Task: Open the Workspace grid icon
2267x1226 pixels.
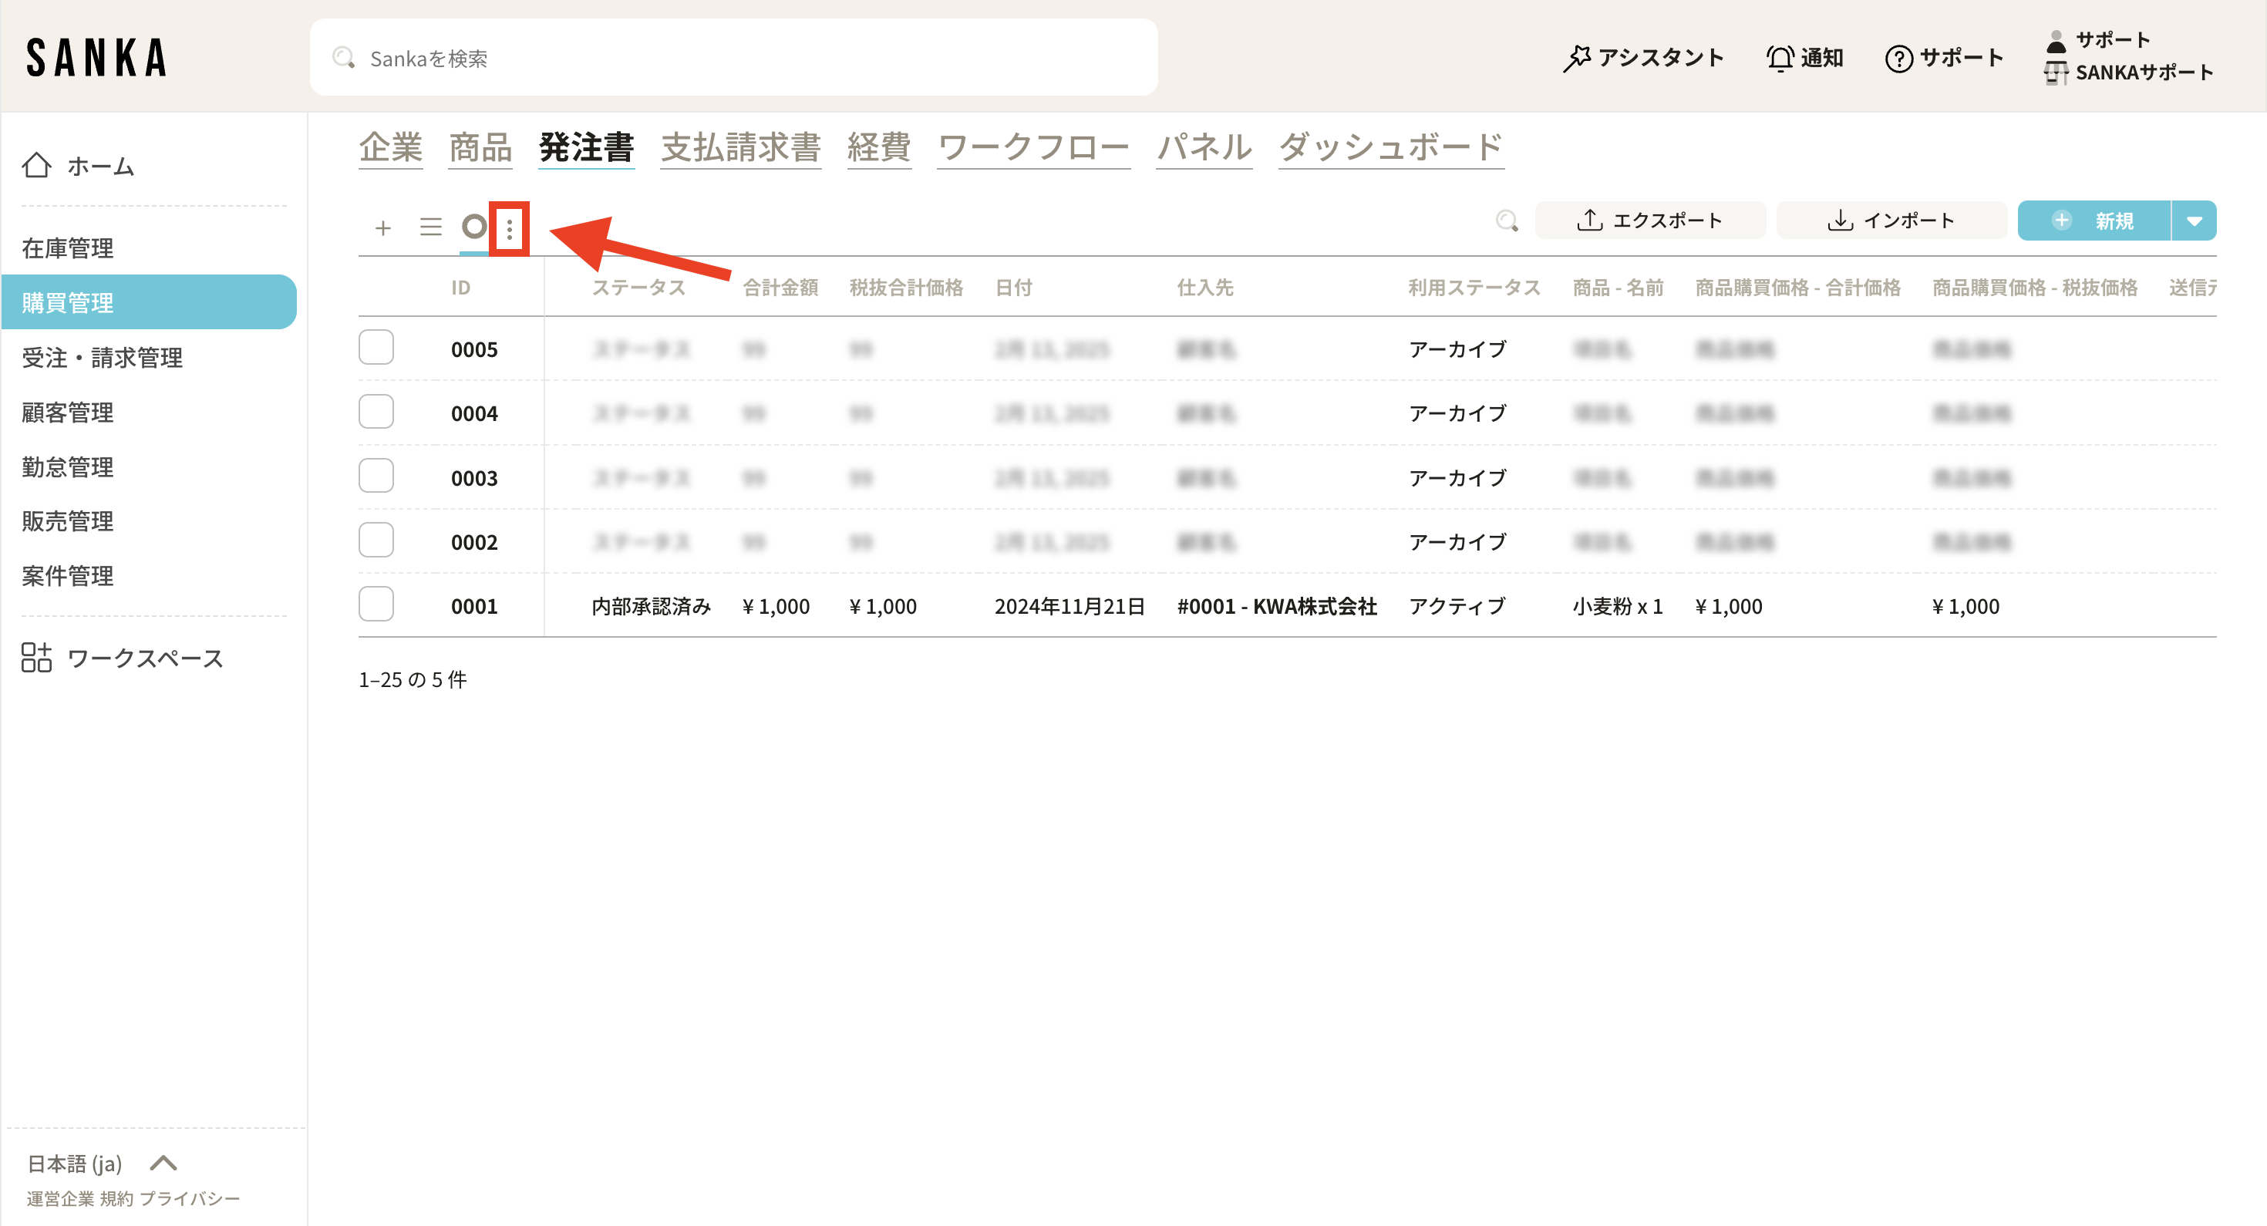Action: pos(37,658)
